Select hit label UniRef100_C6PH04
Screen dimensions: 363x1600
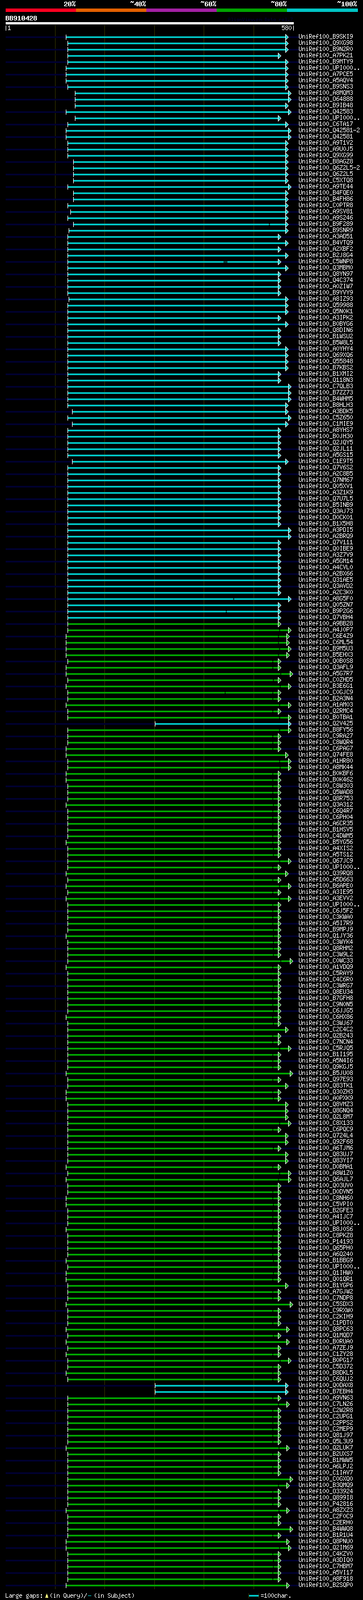click(x=325, y=817)
